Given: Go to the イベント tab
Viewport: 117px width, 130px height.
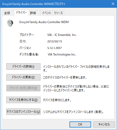Looking at the screenshot, I should click(47, 13).
